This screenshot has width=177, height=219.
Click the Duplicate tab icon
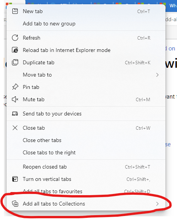[x=15, y=62]
